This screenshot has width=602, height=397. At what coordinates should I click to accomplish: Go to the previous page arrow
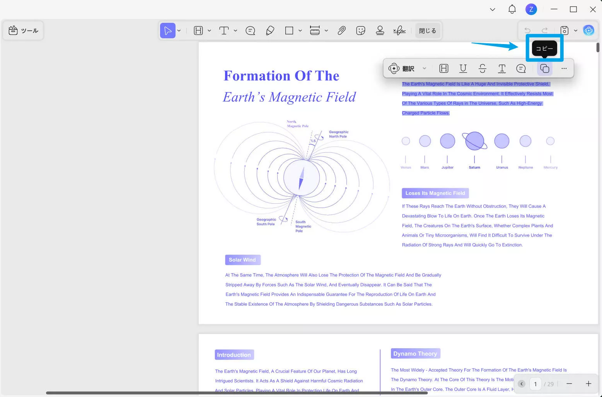(522, 384)
